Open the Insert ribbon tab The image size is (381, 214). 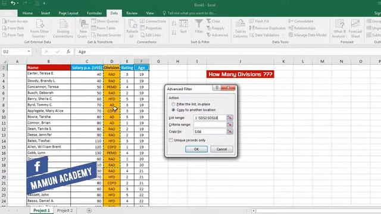[x=45, y=13]
